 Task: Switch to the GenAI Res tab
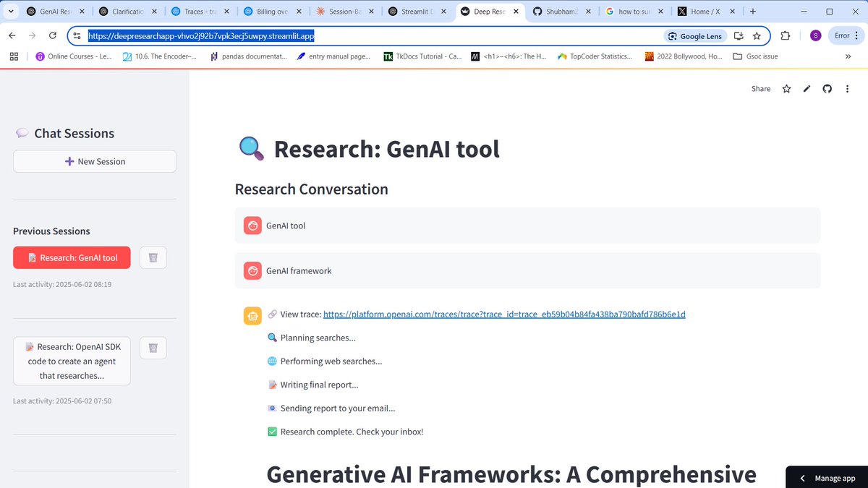pos(56,12)
